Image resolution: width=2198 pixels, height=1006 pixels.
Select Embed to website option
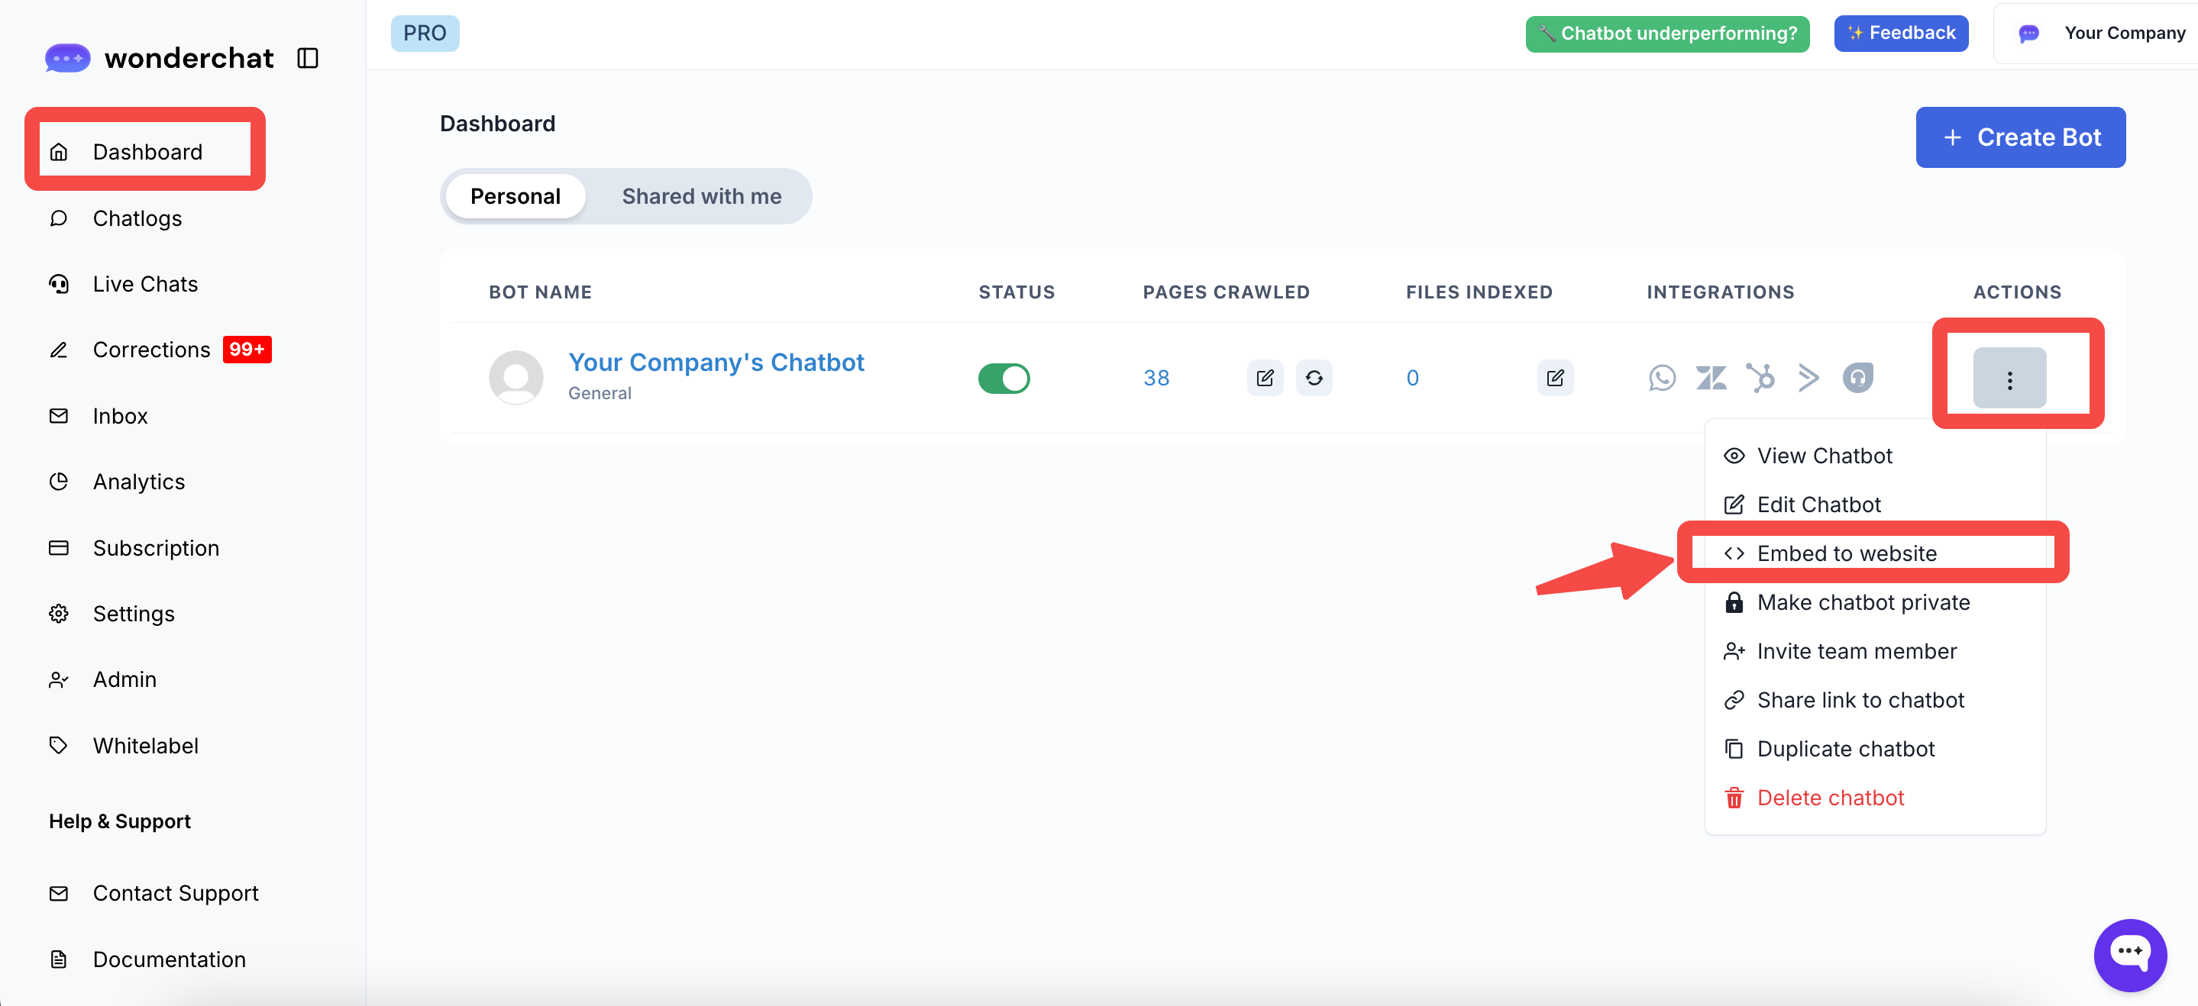click(1846, 553)
